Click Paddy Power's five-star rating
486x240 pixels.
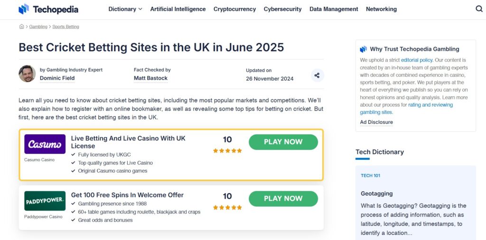pyautogui.click(x=227, y=207)
